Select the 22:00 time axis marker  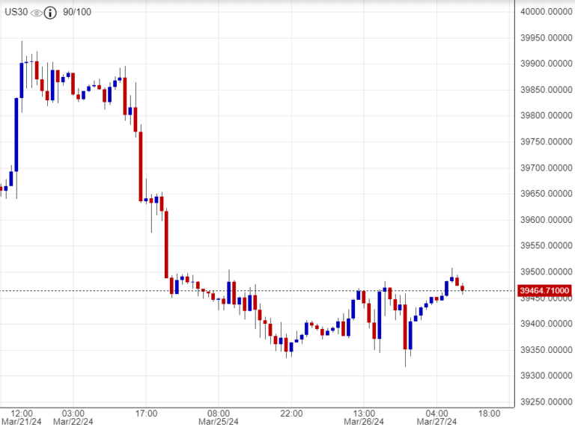pyautogui.click(x=291, y=413)
